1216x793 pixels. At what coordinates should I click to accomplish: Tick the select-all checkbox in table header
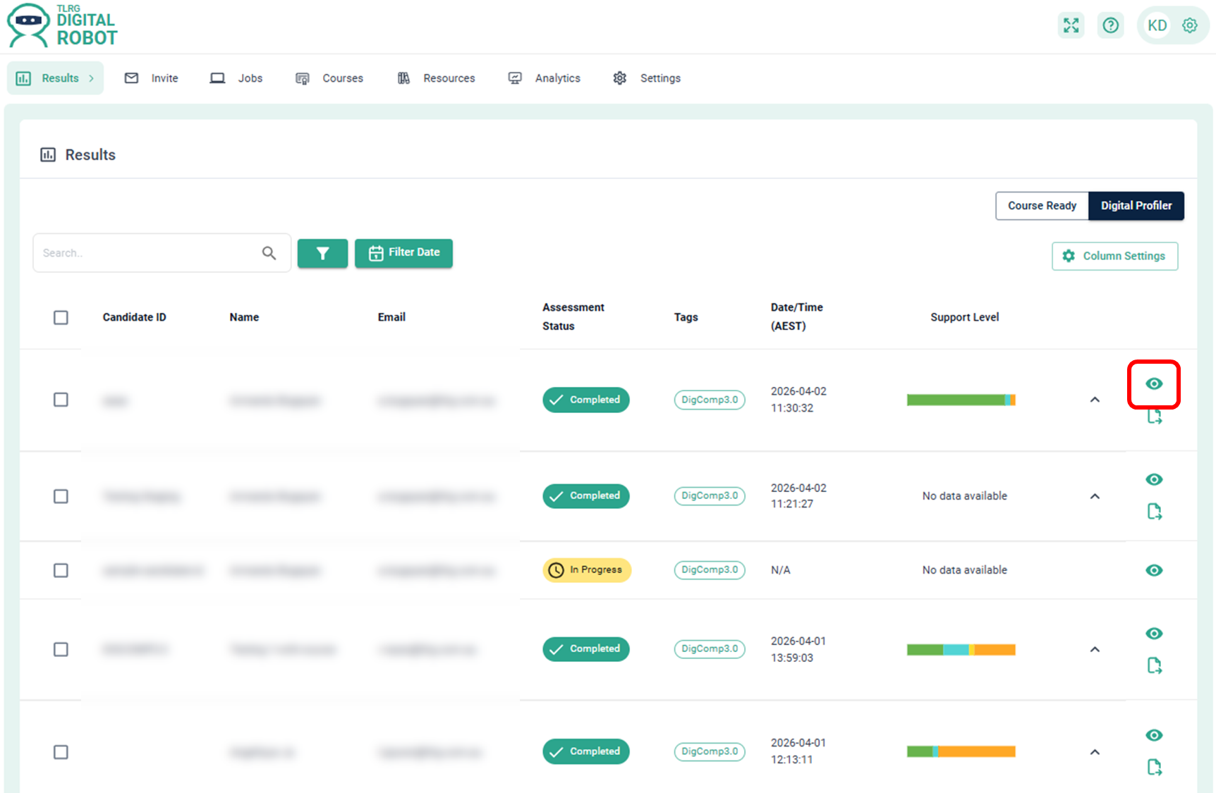[x=61, y=317]
